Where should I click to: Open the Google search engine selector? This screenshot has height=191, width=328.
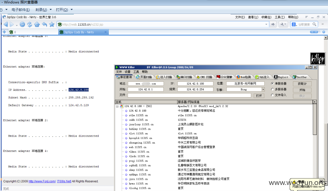coord(294,24)
